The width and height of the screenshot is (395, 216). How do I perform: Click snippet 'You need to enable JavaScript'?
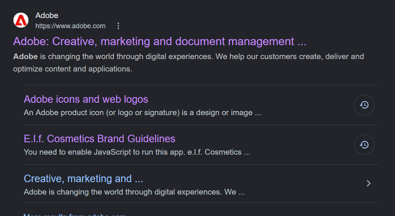137,152
